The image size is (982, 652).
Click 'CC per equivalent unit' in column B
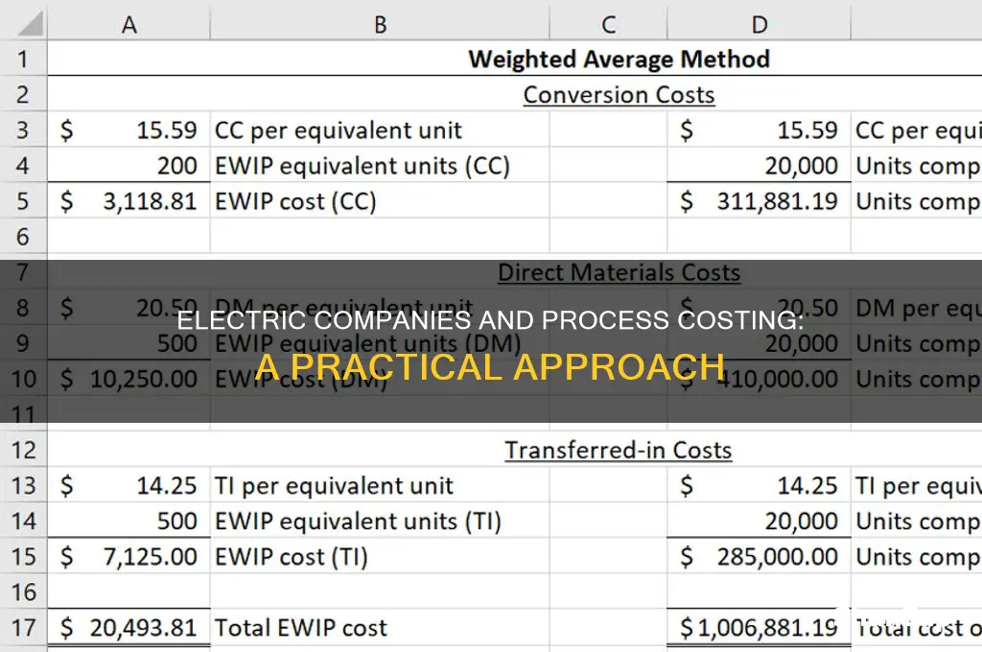(339, 130)
